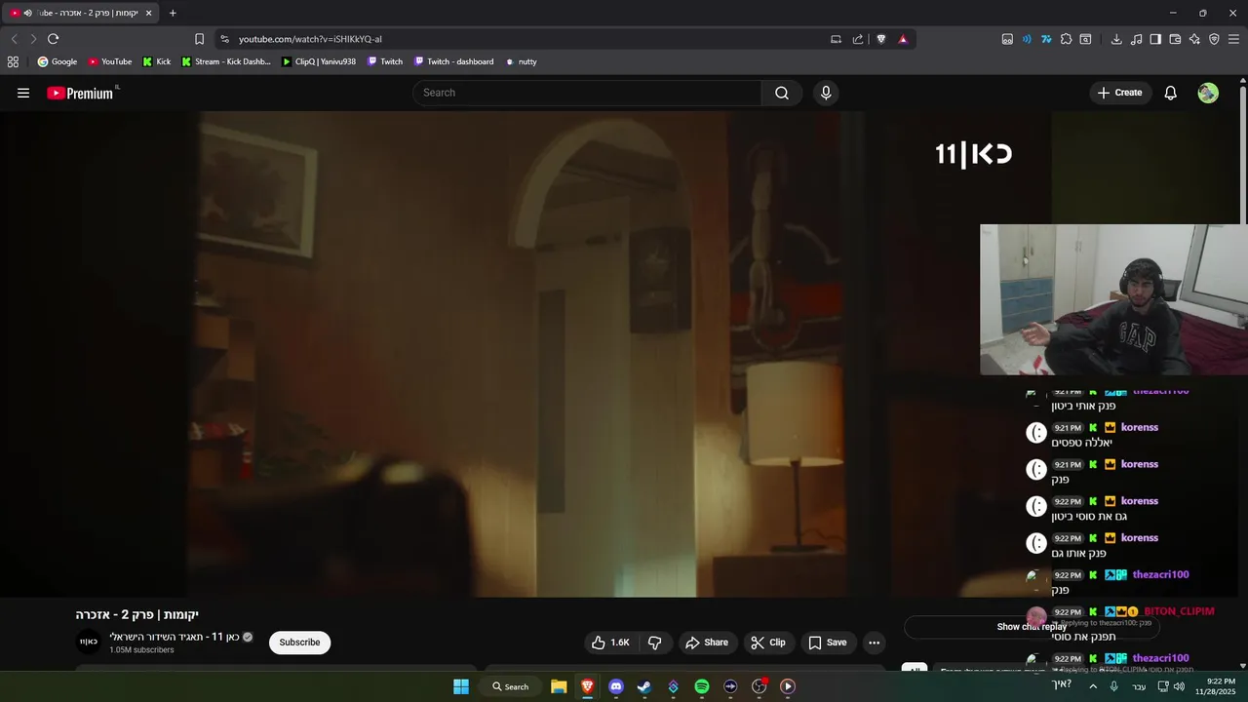Open Brave VPN shield icon

(1214, 39)
